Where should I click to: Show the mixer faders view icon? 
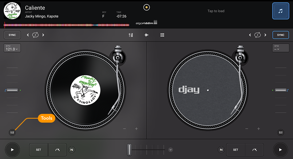click(131, 35)
